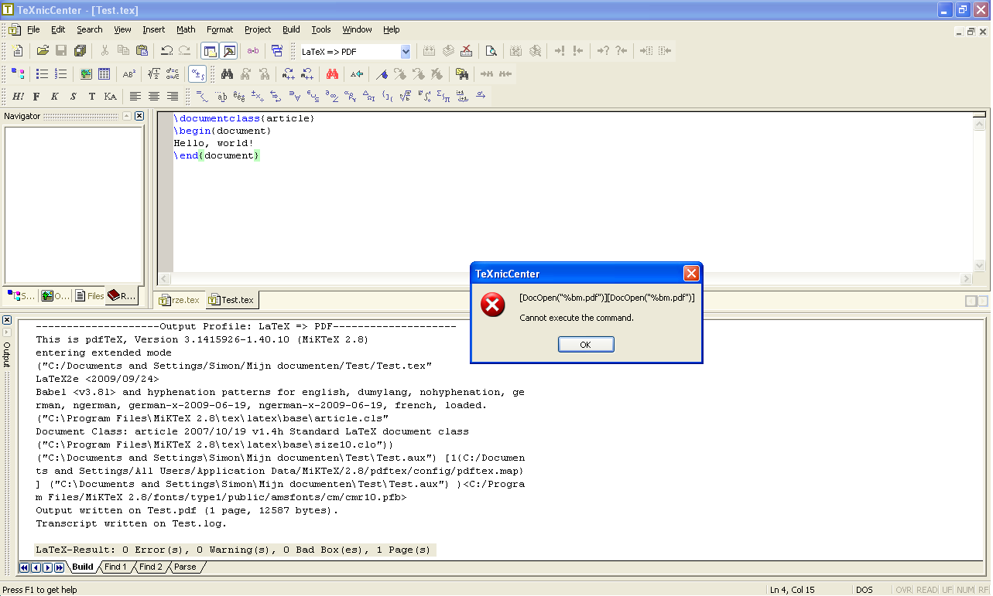The image size is (993, 596).
Task: Apply small caps with KA icon
Action: [x=111, y=97]
